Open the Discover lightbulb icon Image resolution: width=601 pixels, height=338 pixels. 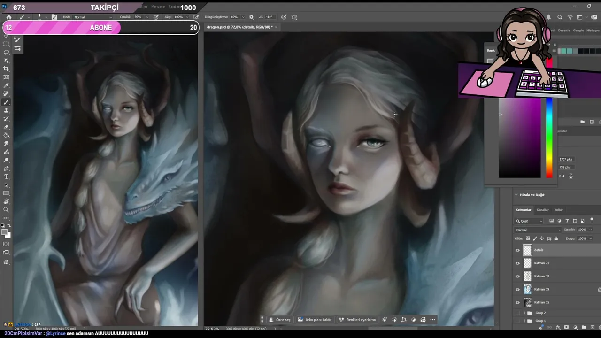(x=570, y=17)
